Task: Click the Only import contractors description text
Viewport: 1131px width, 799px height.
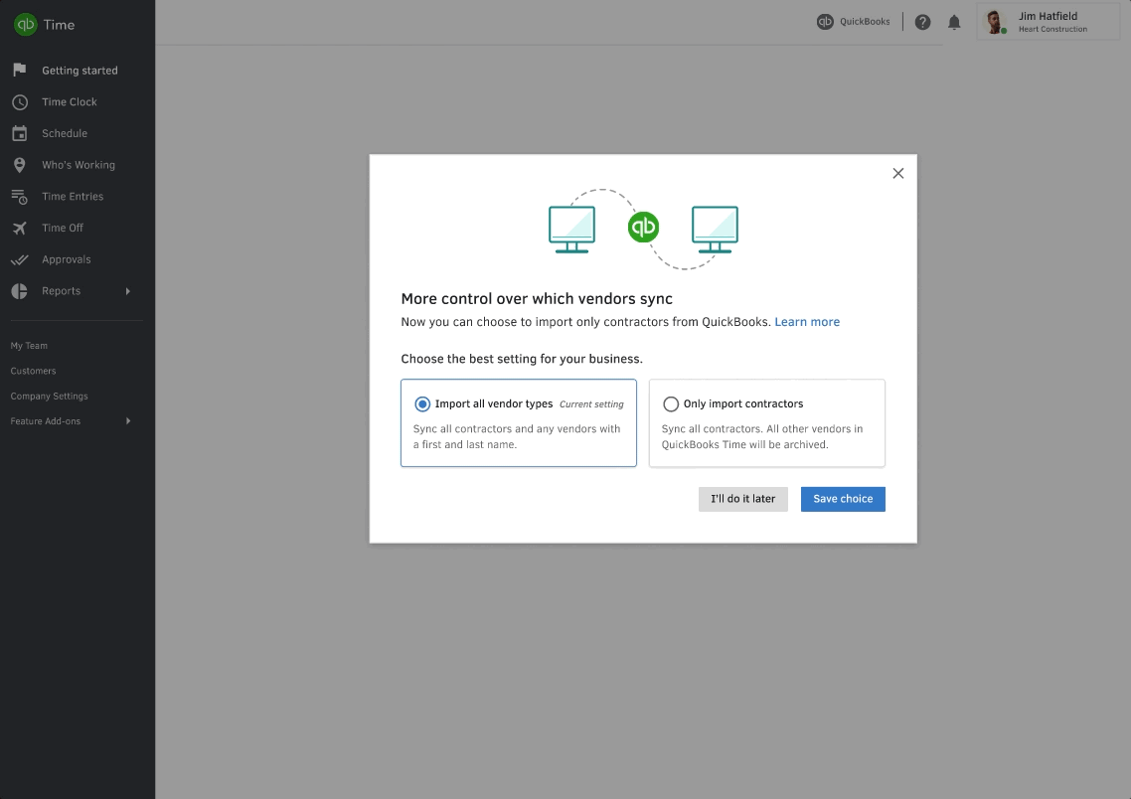Action: coord(761,436)
